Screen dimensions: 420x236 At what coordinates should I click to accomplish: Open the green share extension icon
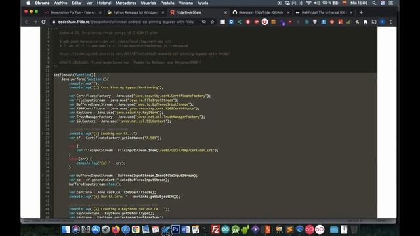coord(240,22)
